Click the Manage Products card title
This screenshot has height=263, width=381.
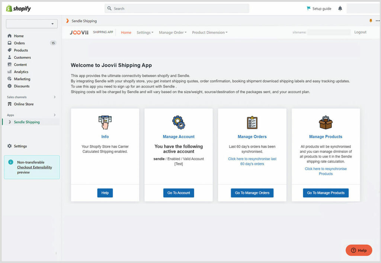coord(326,137)
